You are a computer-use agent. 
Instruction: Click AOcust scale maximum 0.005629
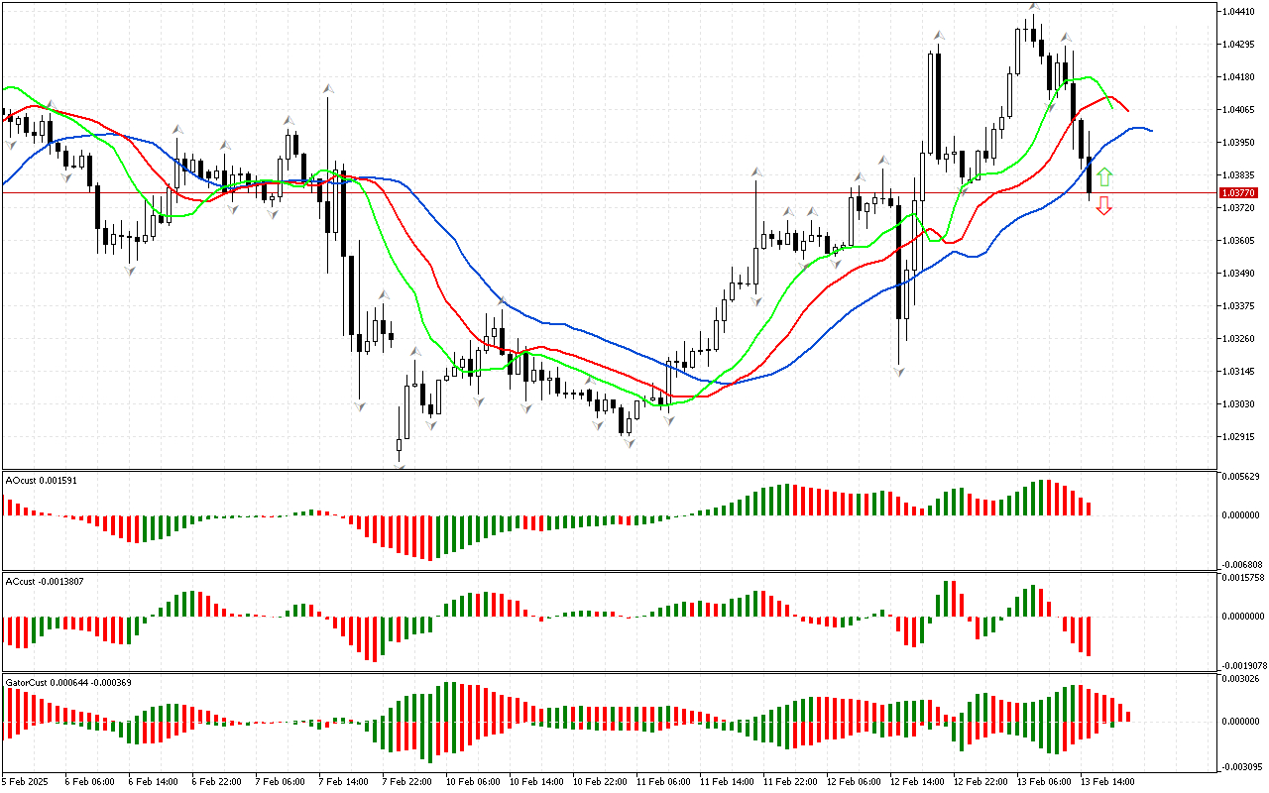1241,477
